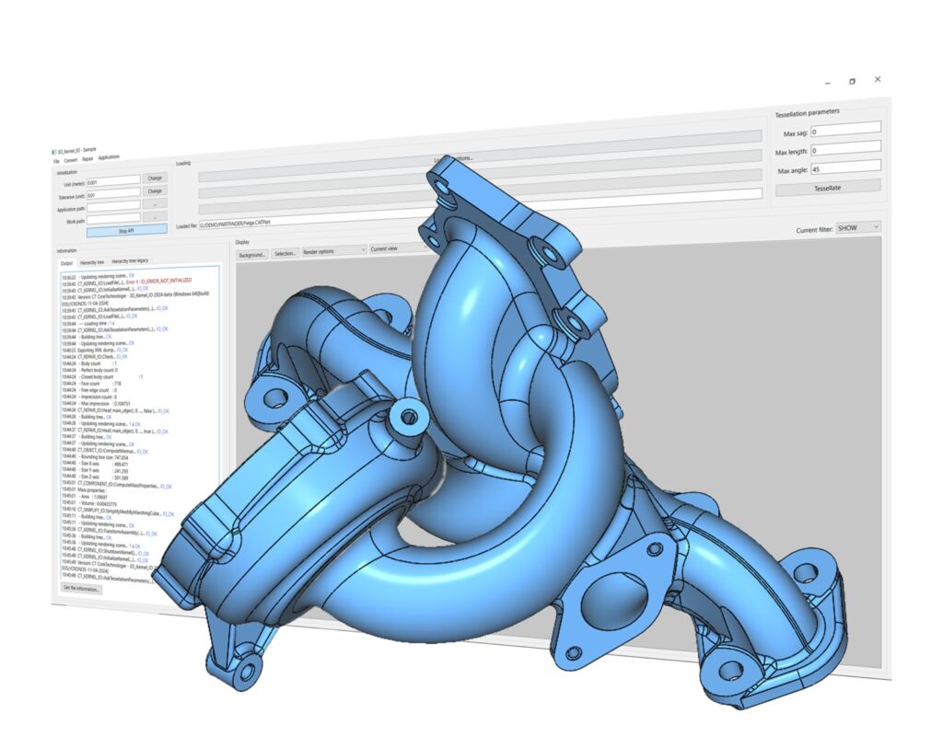Expand the Current view dropdown

point(398,248)
